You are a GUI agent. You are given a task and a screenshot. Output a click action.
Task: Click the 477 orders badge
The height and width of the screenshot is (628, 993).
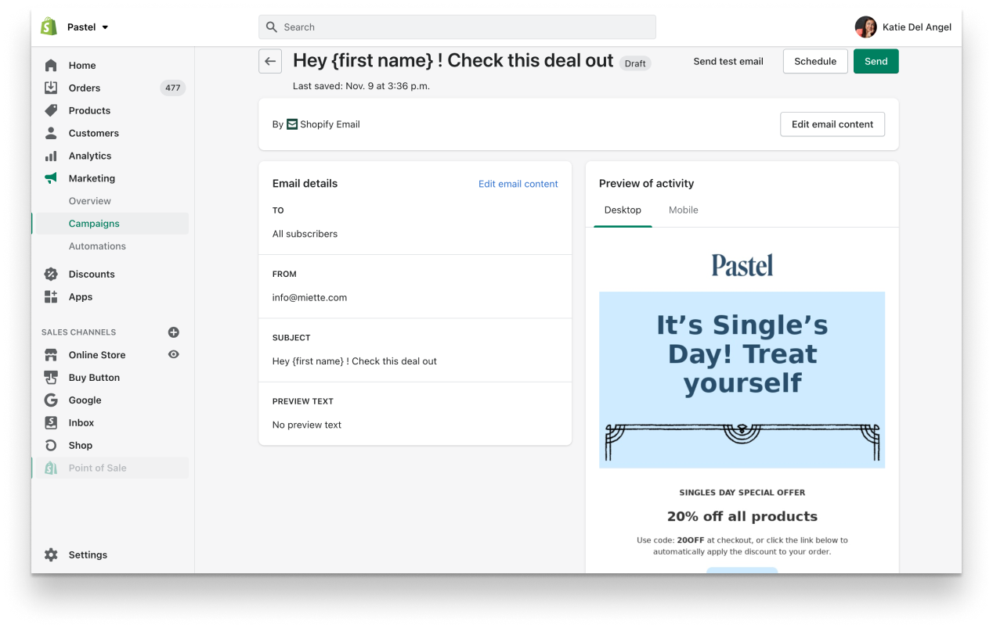tap(173, 88)
